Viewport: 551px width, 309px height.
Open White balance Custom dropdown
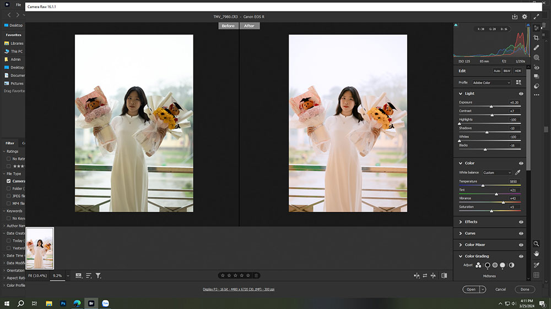(496, 173)
